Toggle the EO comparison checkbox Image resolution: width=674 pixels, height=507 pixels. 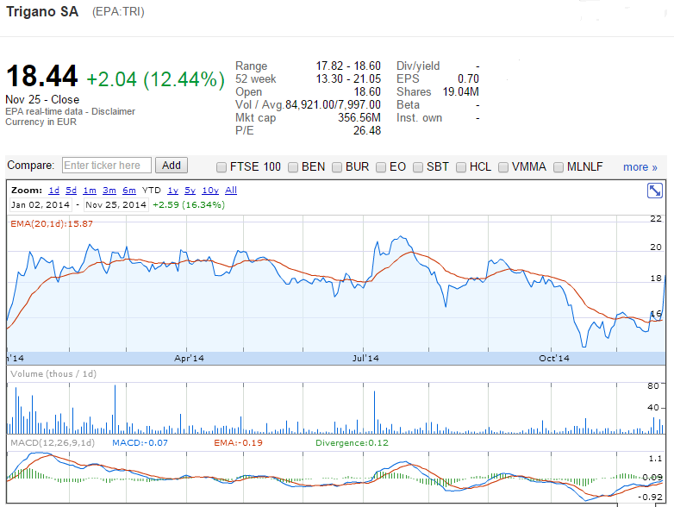[x=381, y=167]
